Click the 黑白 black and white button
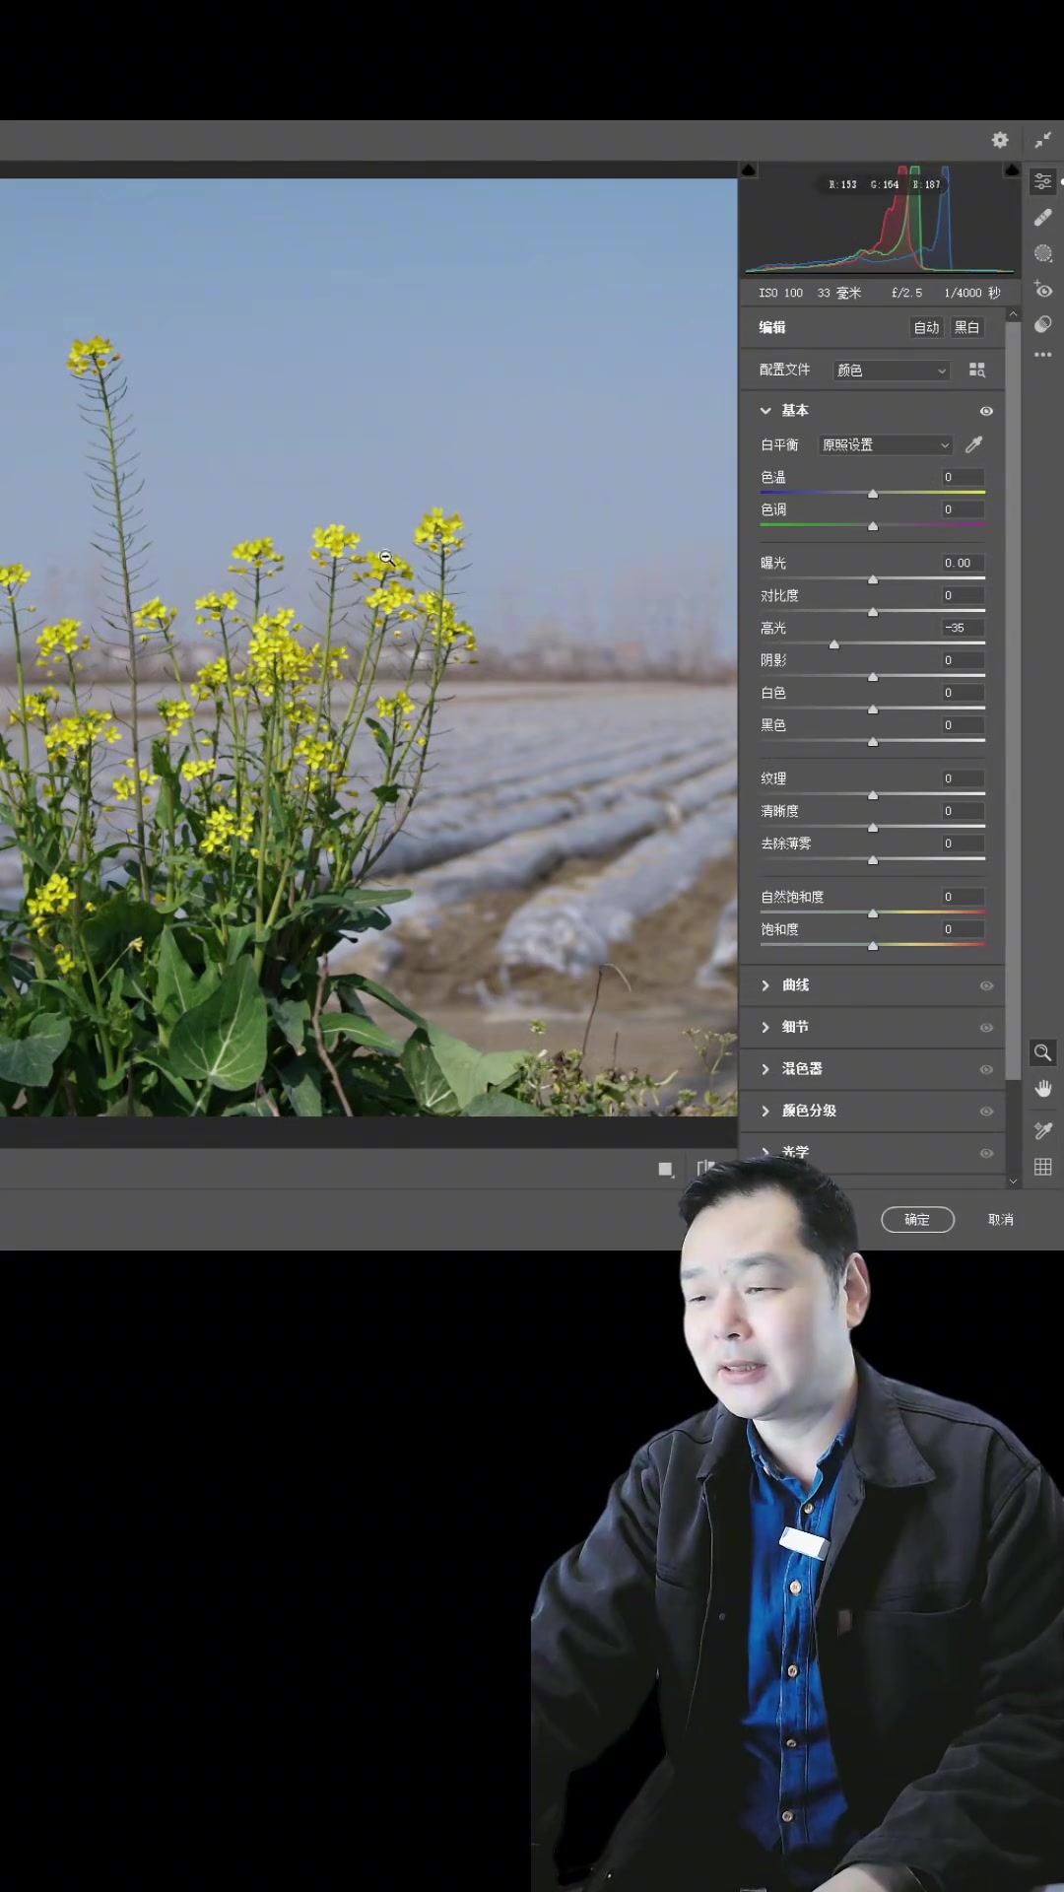The width and height of the screenshot is (1064, 1892). click(966, 327)
